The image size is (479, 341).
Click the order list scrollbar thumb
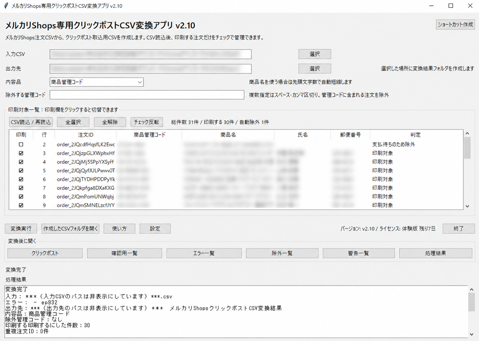(x=467, y=148)
